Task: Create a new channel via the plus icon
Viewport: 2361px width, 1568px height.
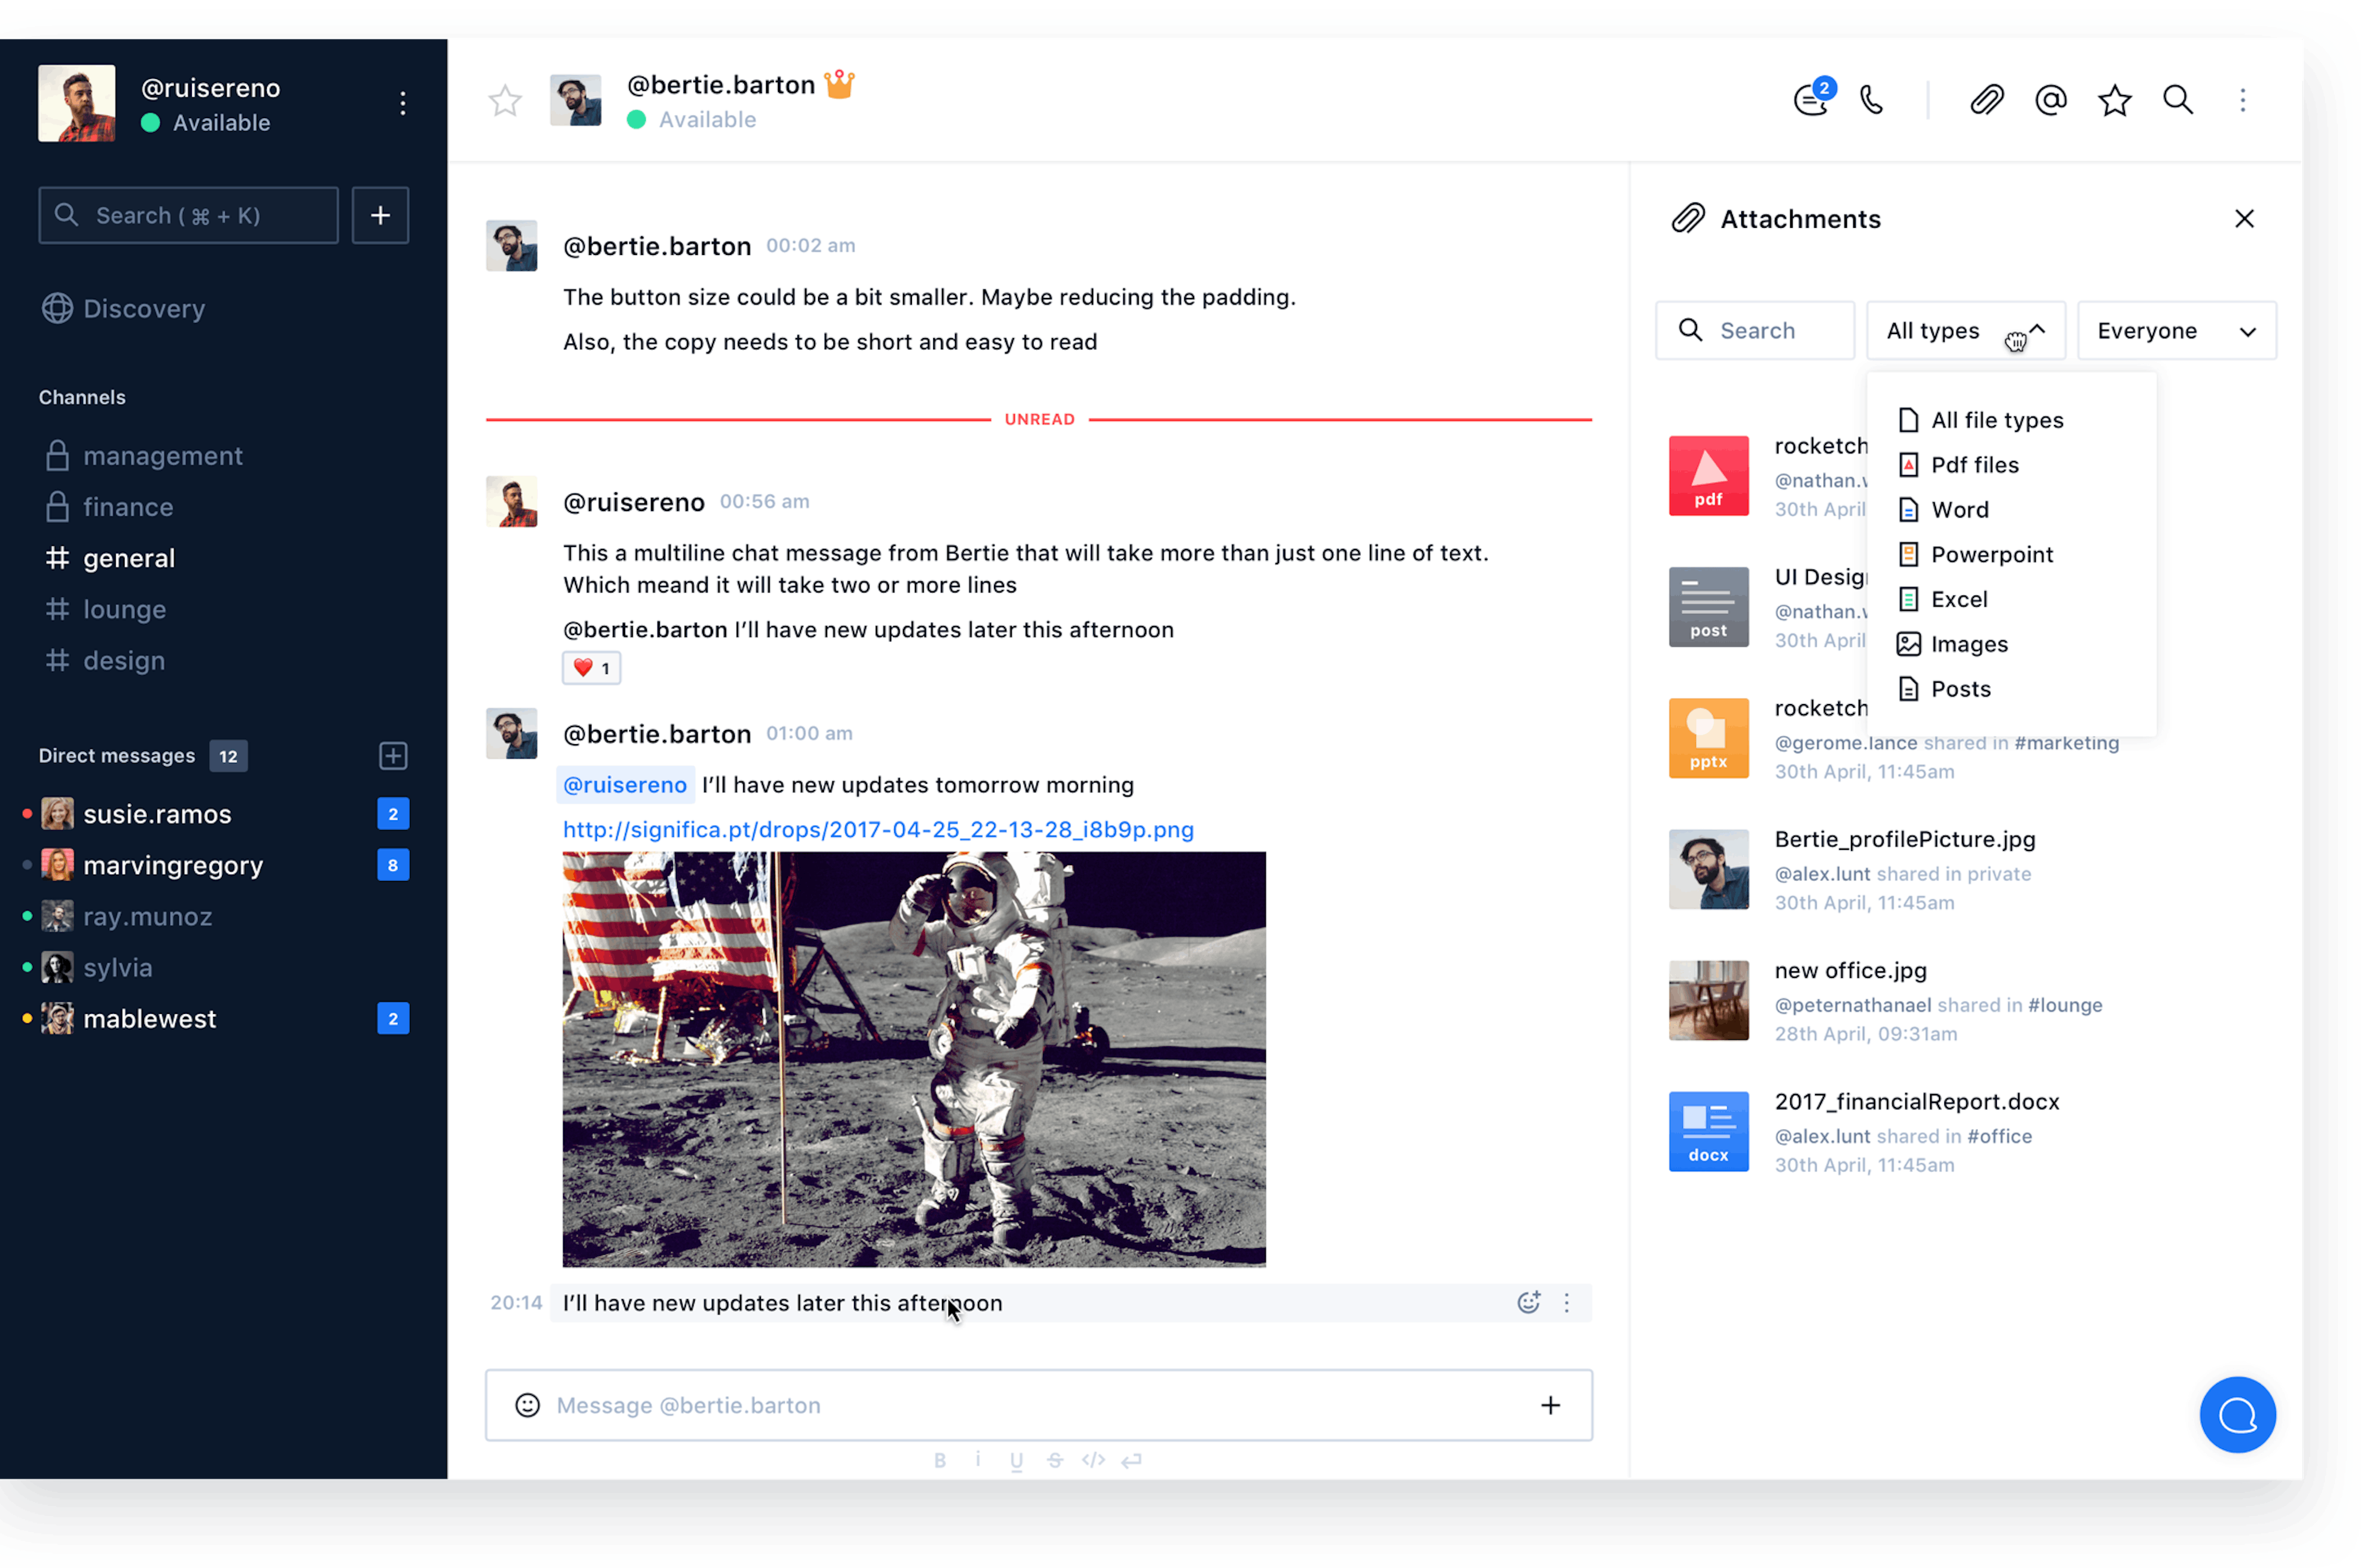Action: pyautogui.click(x=380, y=215)
